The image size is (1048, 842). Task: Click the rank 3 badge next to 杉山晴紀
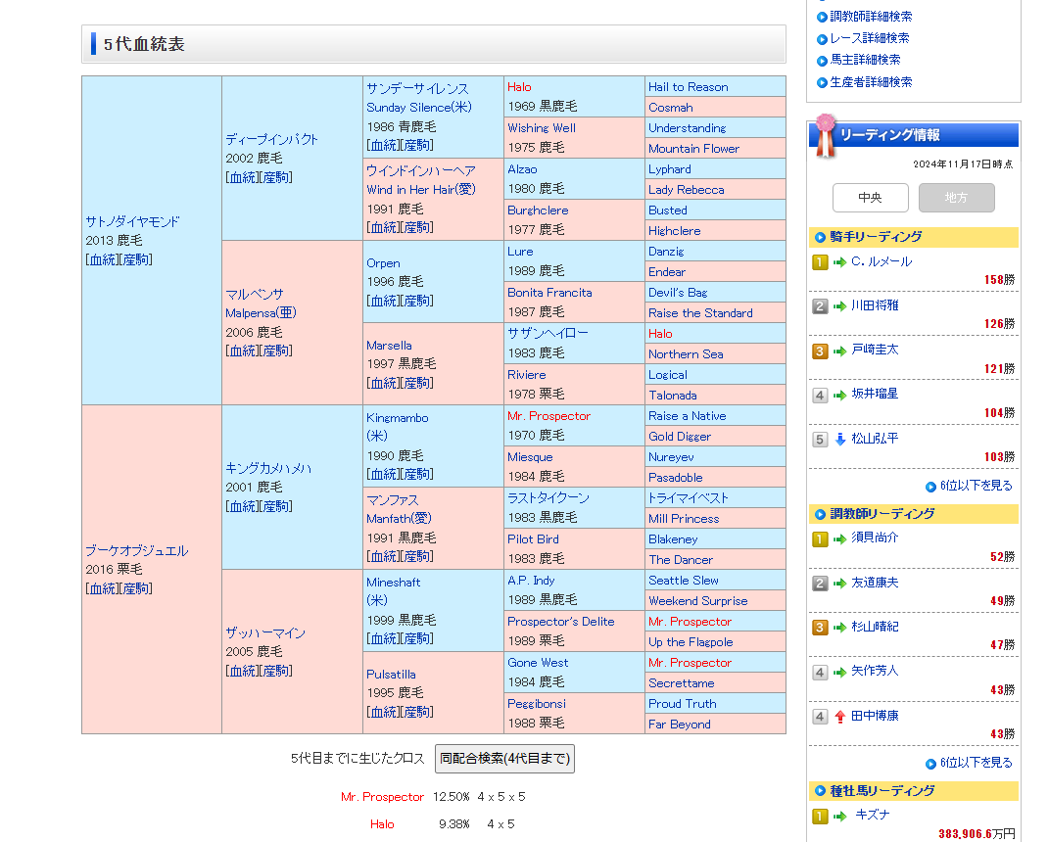pos(820,628)
